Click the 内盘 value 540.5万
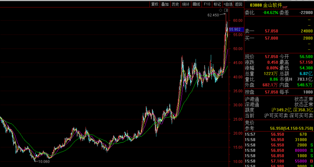This screenshot has height=167, width=314. click(305, 85)
